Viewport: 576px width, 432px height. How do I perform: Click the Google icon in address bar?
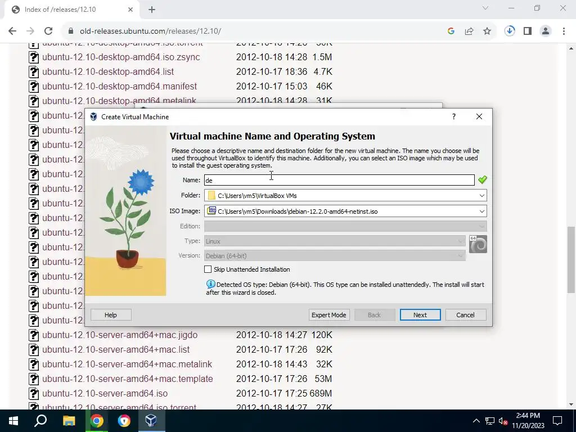(x=451, y=31)
